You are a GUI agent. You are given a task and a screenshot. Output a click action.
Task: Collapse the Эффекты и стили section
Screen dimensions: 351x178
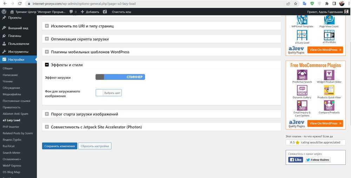tap(47, 65)
